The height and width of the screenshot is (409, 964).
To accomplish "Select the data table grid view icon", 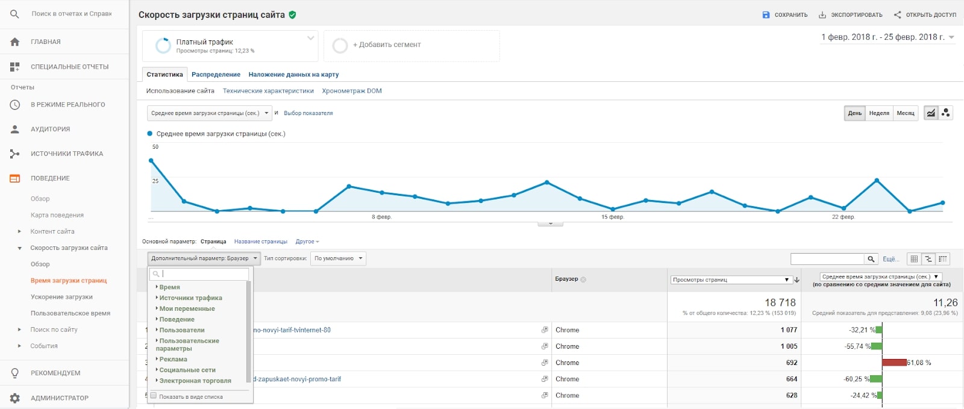I will pyautogui.click(x=914, y=259).
